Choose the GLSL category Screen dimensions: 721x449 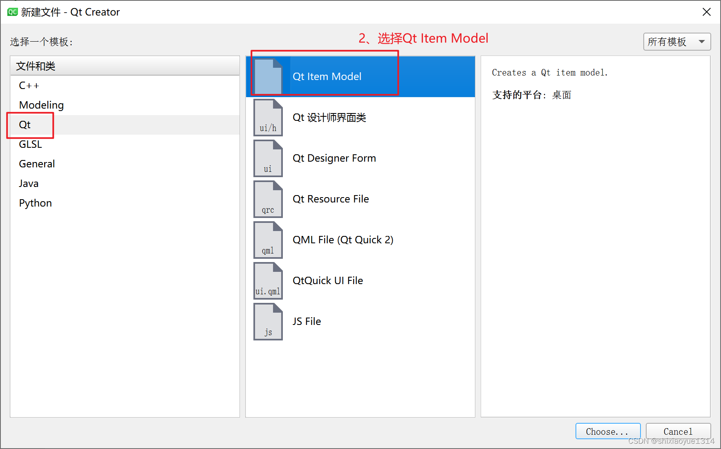[30, 144]
